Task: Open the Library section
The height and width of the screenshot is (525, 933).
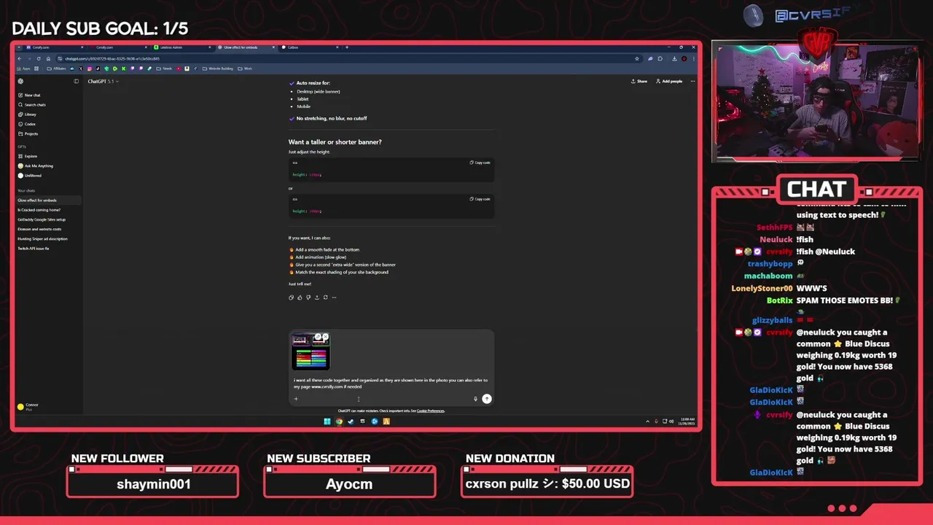Action: click(27, 114)
